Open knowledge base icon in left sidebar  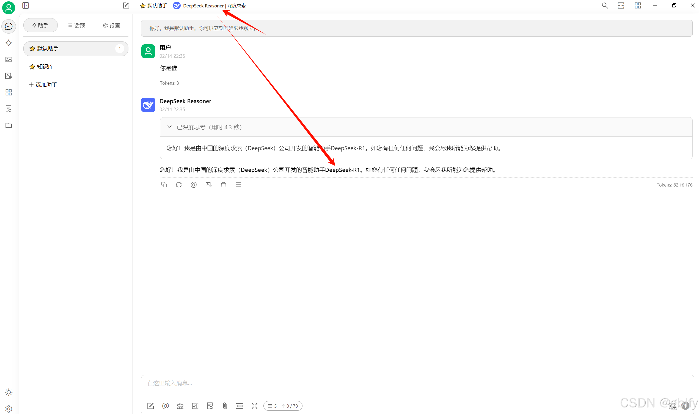point(9,109)
